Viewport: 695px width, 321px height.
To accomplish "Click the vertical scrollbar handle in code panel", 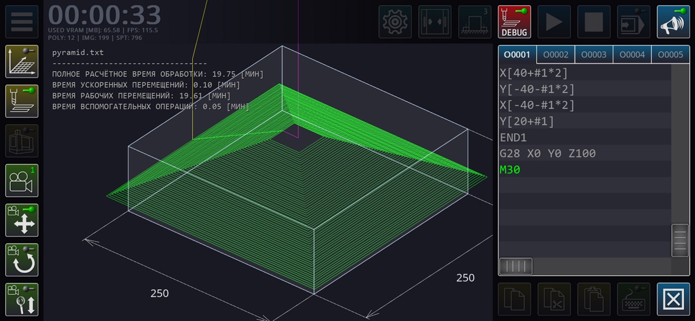I will [680, 240].
